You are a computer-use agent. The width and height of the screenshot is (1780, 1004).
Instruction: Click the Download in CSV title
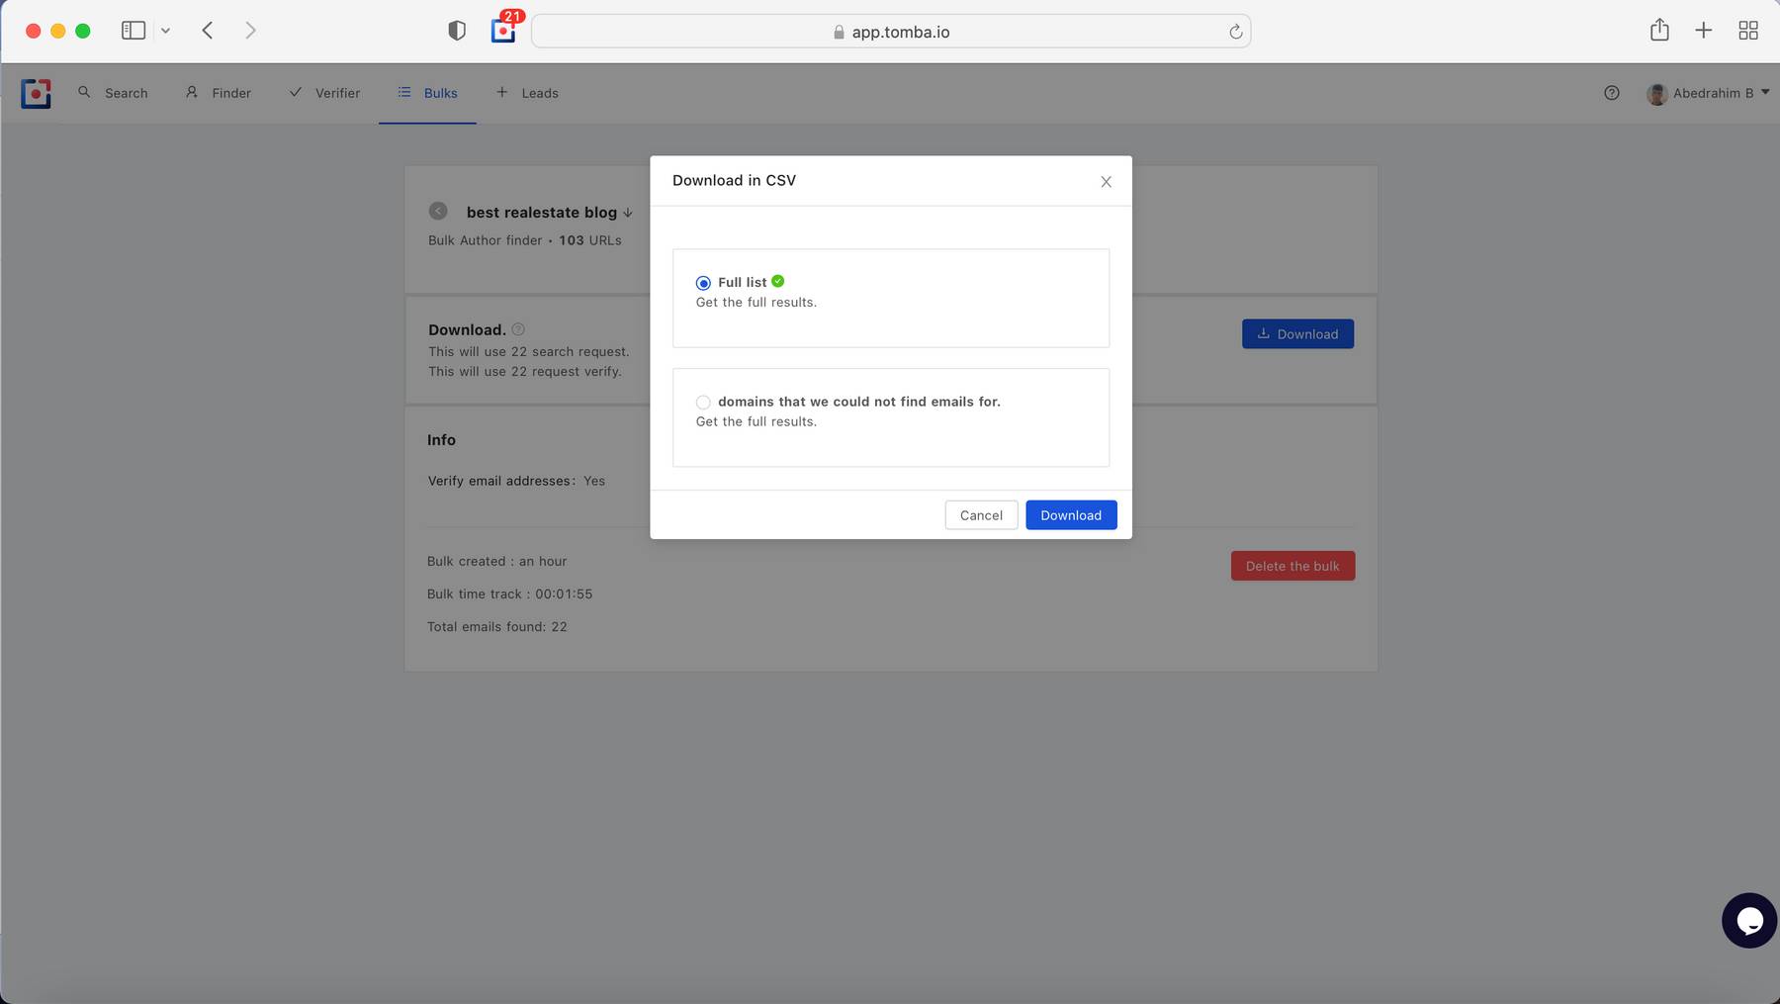[734, 181]
